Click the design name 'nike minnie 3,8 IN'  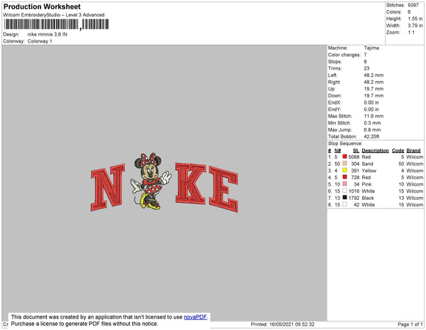point(48,34)
